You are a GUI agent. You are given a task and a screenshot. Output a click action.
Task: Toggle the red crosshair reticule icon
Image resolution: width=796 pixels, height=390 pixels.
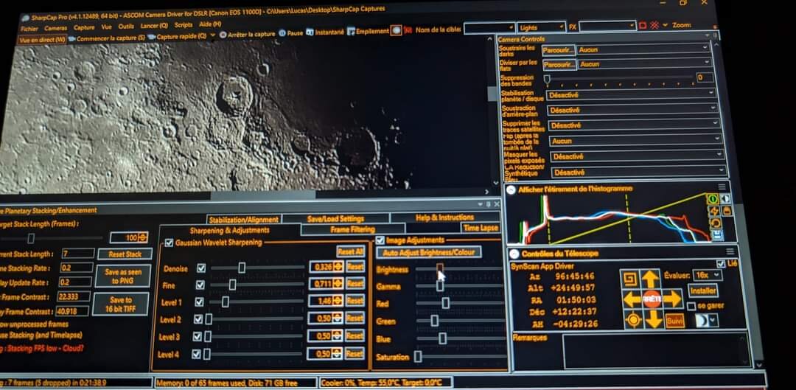click(655, 25)
